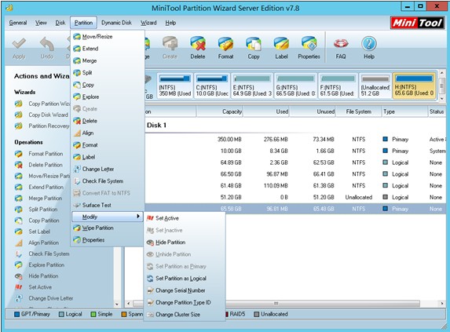Open the General menu
The image size is (450, 332).
[x=18, y=23]
